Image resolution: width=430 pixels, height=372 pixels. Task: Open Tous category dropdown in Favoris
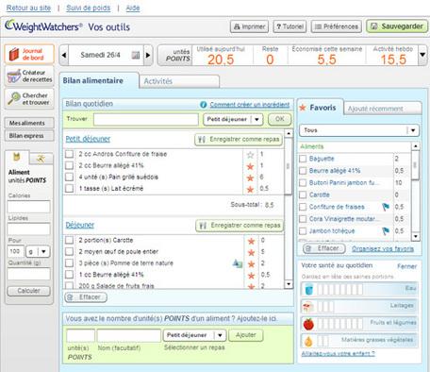(x=359, y=130)
